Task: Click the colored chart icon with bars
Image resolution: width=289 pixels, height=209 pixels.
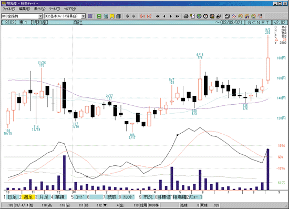Action: [253, 16]
